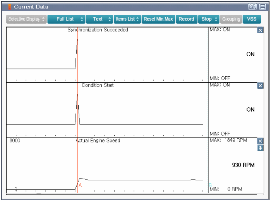
Task: Click the Condition Start ON value
Action: pos(250,110)
